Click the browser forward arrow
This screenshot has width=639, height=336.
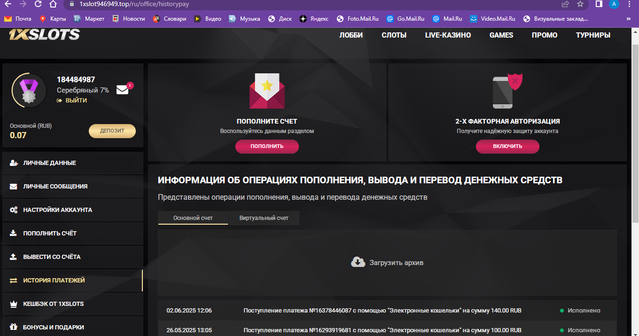pos(23,4)
